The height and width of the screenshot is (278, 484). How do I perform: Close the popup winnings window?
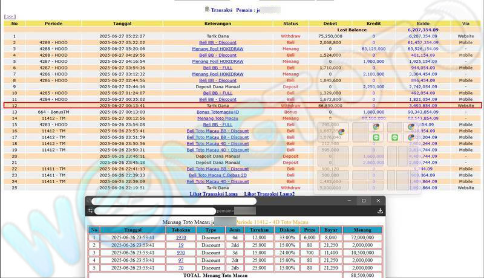[378, 201]
